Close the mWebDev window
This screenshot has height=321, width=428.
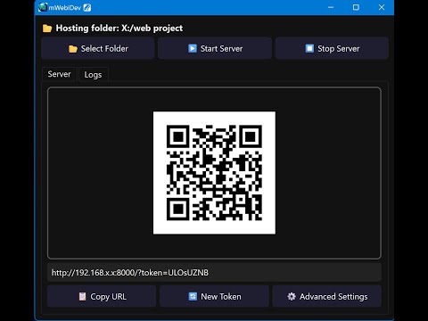(382, 7)
